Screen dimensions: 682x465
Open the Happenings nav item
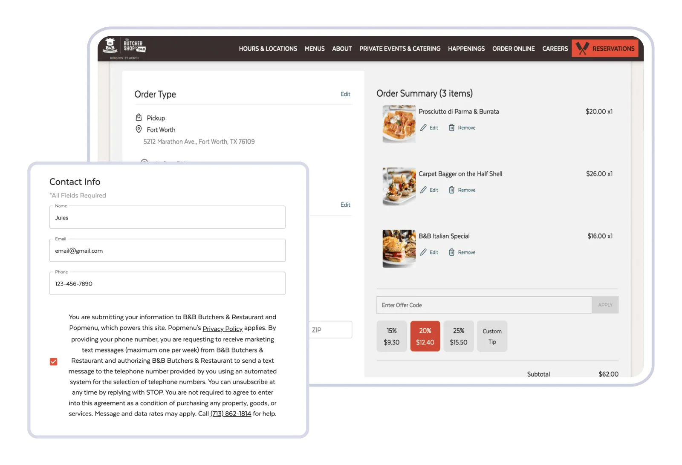click(x=466, y=49)
